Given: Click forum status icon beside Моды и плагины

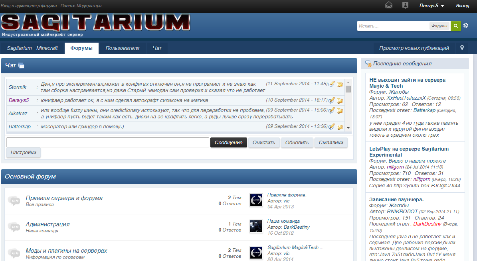Looking at the screenshot, I should pyautogui.click(x=14, y=253).
